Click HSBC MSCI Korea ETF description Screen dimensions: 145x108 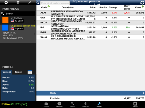pyautogui.click(x=66, y=22)
